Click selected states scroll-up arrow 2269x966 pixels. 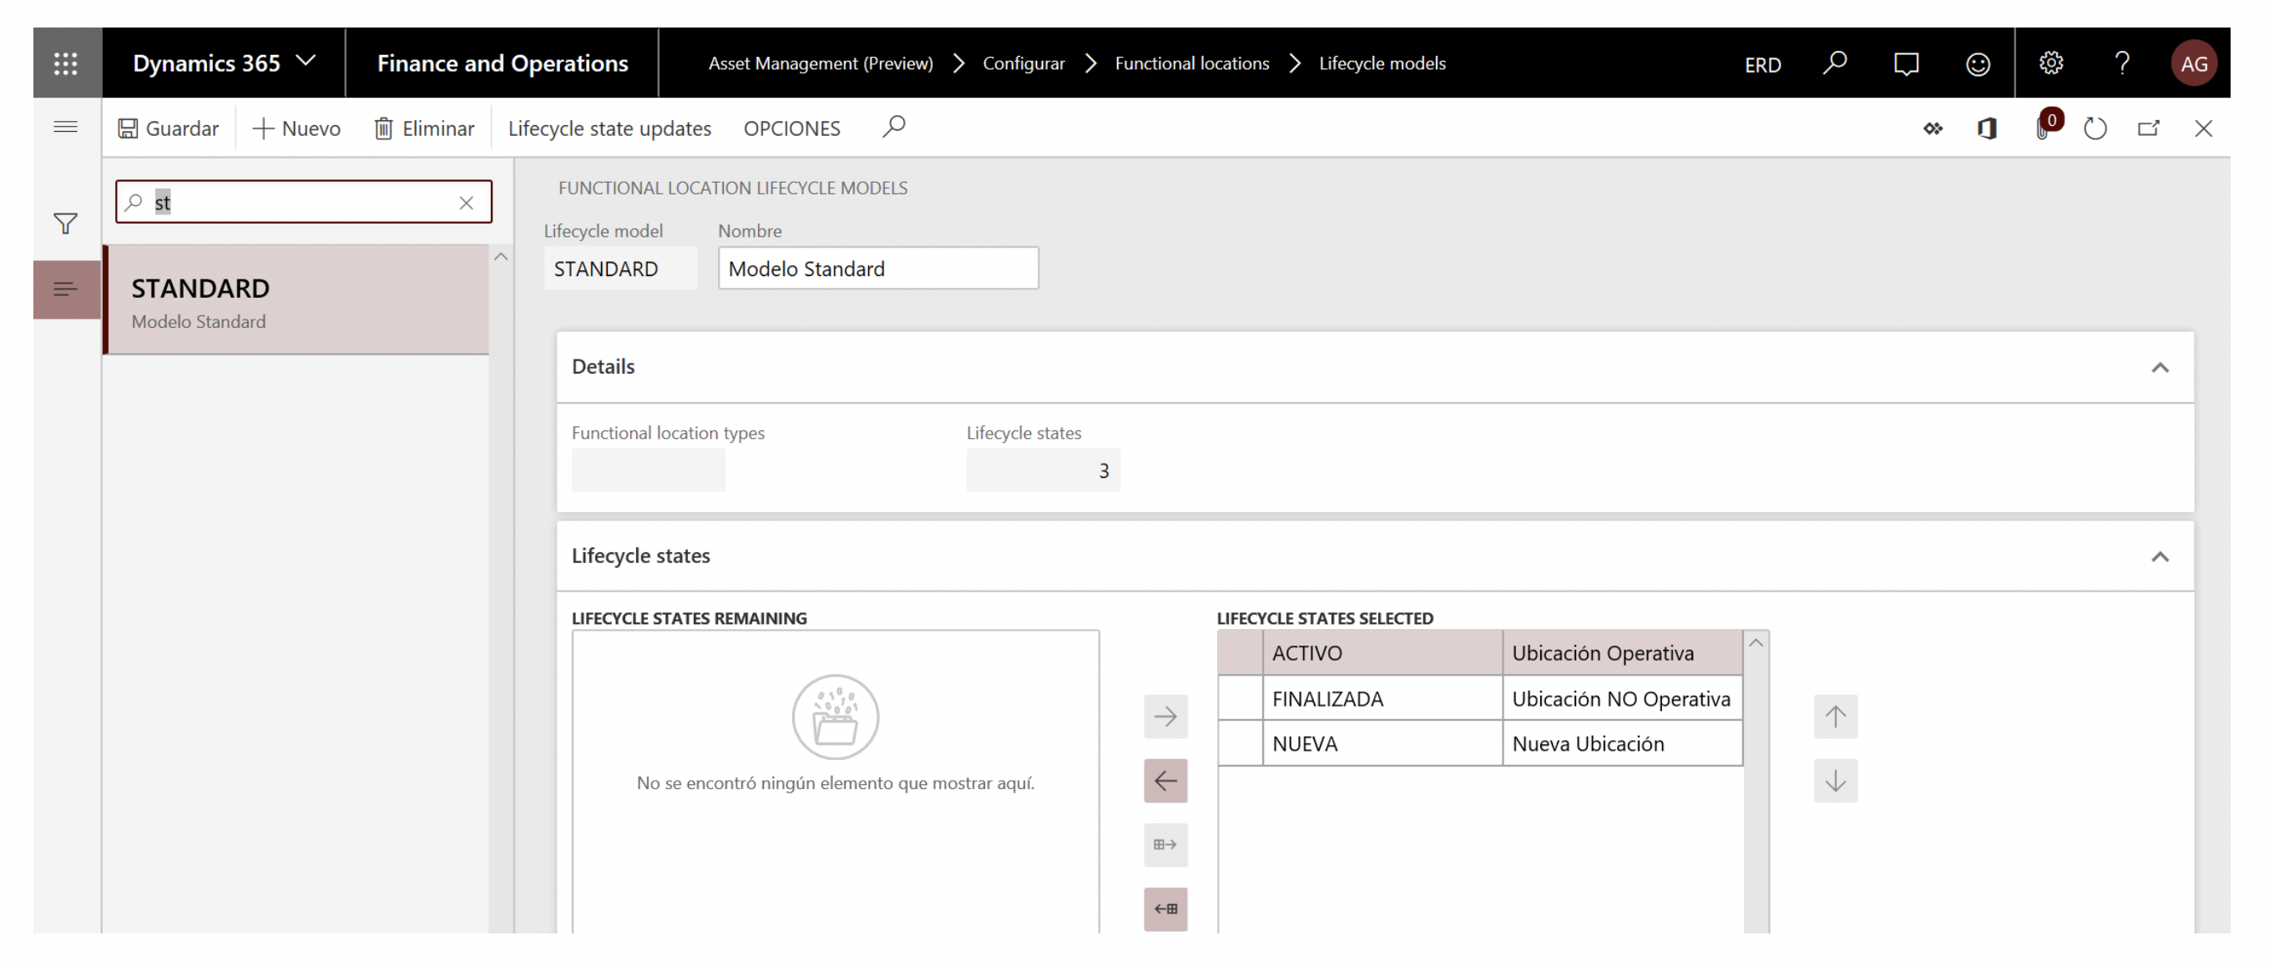pos(1756,643)
